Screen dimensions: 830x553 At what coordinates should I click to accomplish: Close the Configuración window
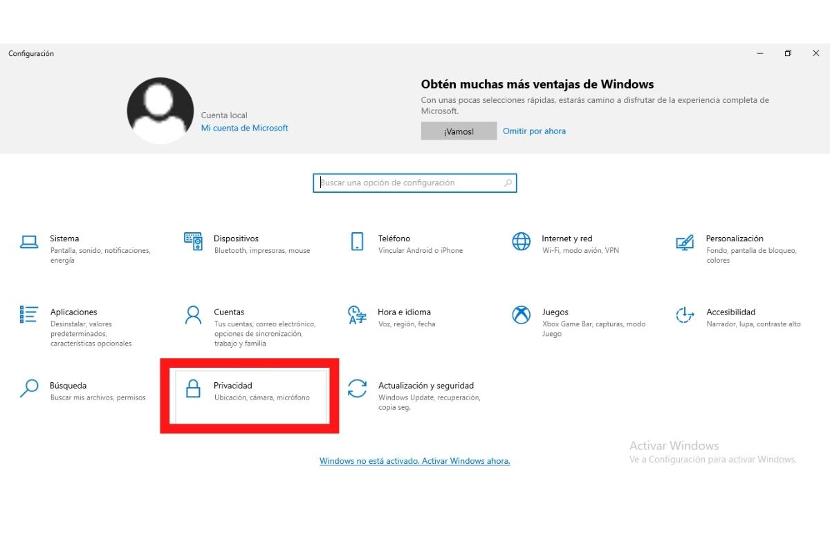[815, 53]
